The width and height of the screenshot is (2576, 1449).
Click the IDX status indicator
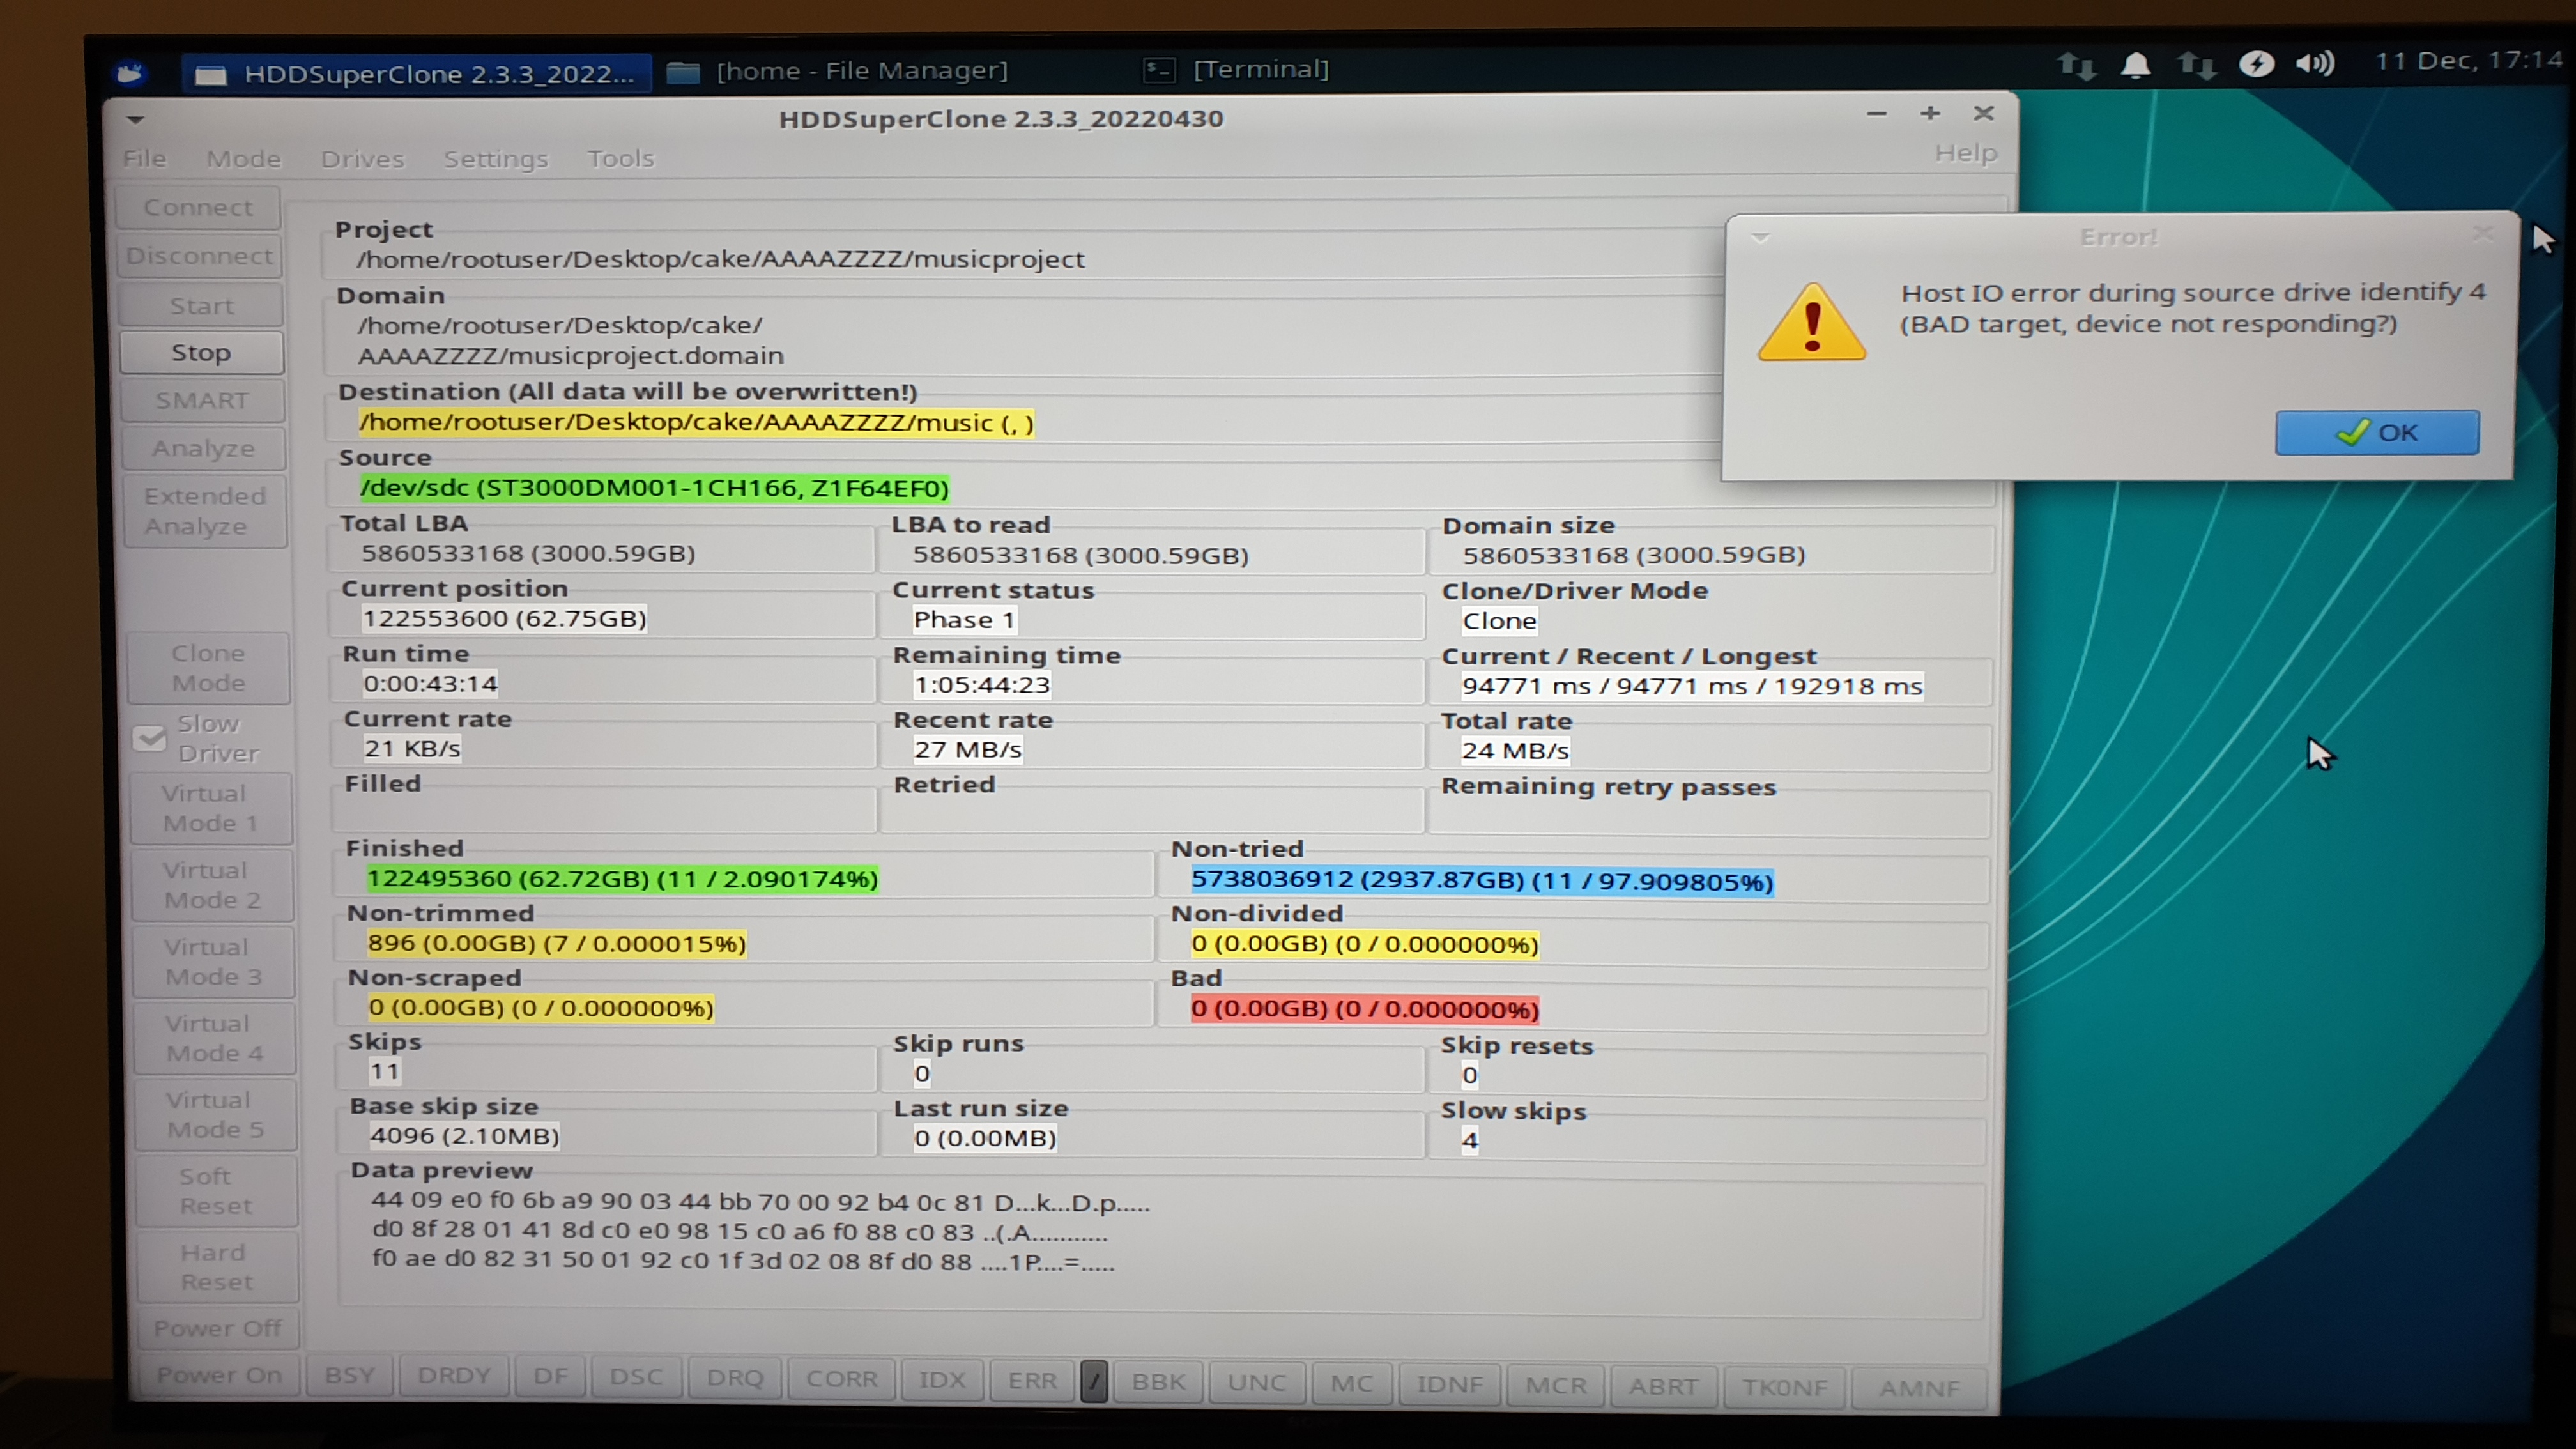(942, 1381)
